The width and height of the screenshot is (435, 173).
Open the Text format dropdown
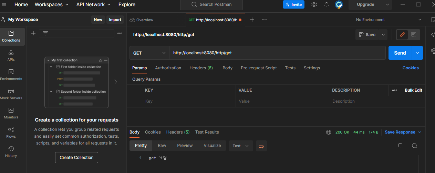tap(241, 146)
